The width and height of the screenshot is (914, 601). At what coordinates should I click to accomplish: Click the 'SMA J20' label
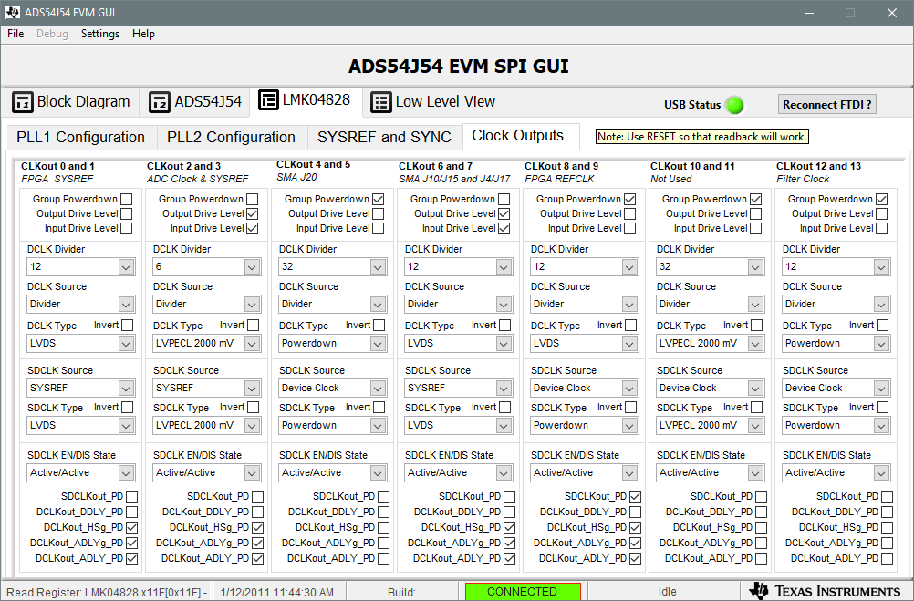tap(296, 177)
